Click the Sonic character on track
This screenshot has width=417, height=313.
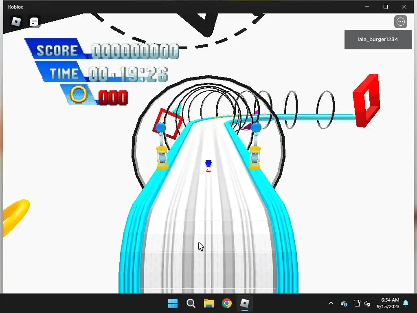pyautogui.click(x=208, y=165)
